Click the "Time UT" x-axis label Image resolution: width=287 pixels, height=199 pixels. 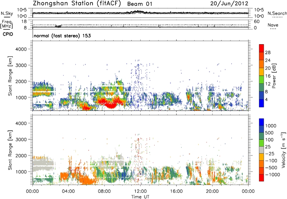point(140,197)
